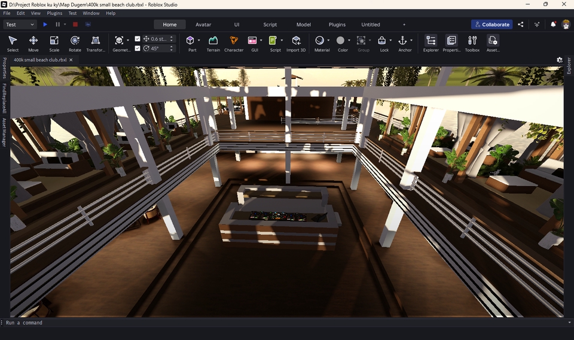Screen dimensions: 574x340
Task: Open the Plugins menu
Action: click(54, 13)
